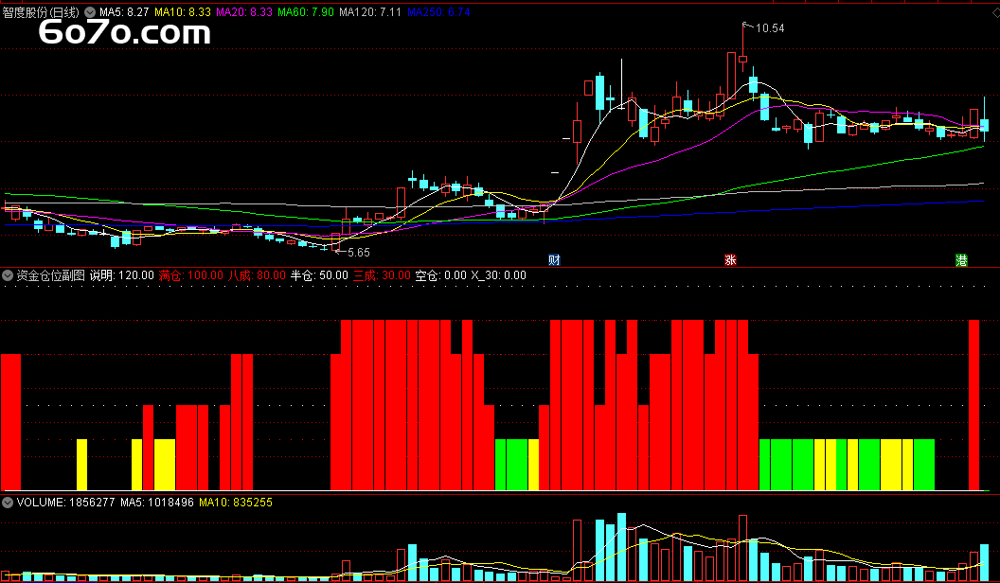Click the 半仓: 50.00 value
Viewport: 1000px width, 583px height.
tap(319, 275)
